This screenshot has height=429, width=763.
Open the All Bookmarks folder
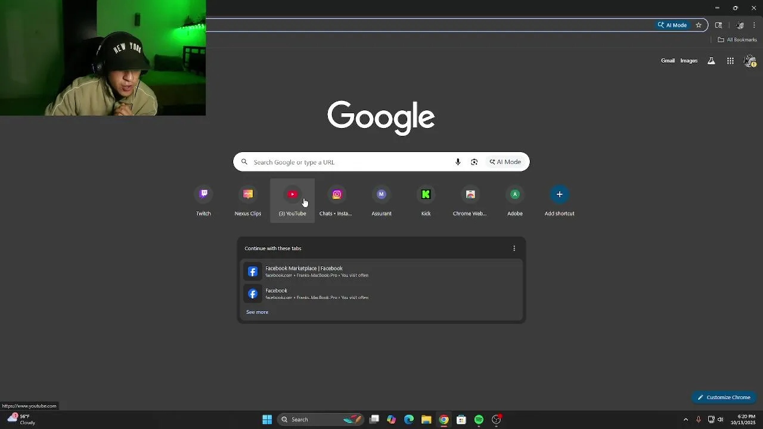pos(737,40)
